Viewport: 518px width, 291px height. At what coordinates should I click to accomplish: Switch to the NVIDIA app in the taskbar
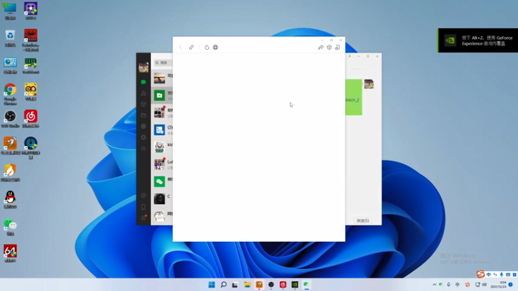point(295,285)
